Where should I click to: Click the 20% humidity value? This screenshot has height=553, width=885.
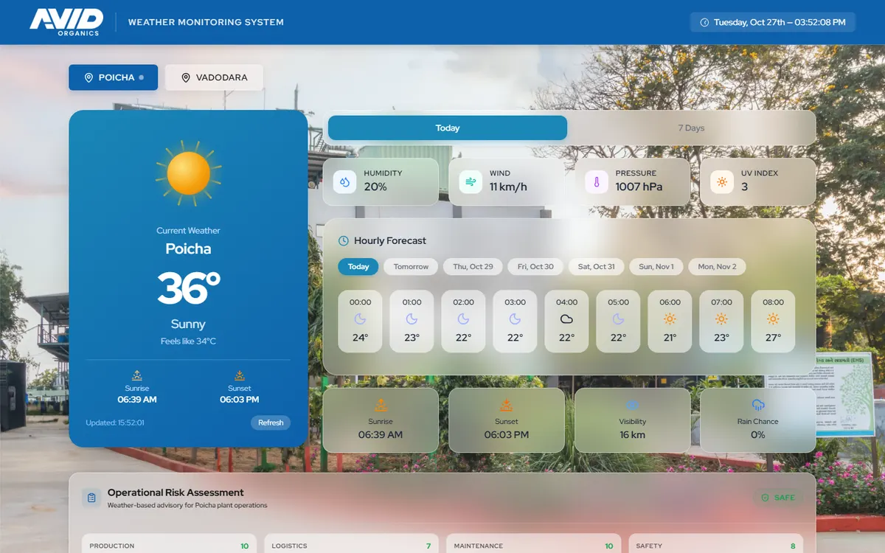(375, 187)
